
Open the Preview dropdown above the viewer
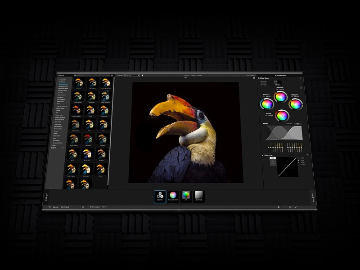tap(132, 75)
